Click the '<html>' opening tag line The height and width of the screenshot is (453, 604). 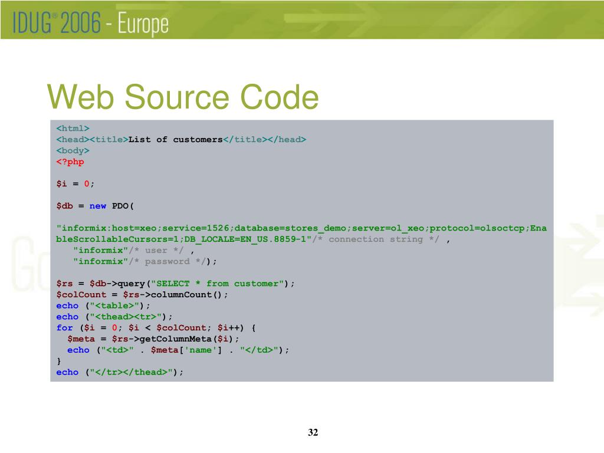pyautogui.click(x=73, y=128)
